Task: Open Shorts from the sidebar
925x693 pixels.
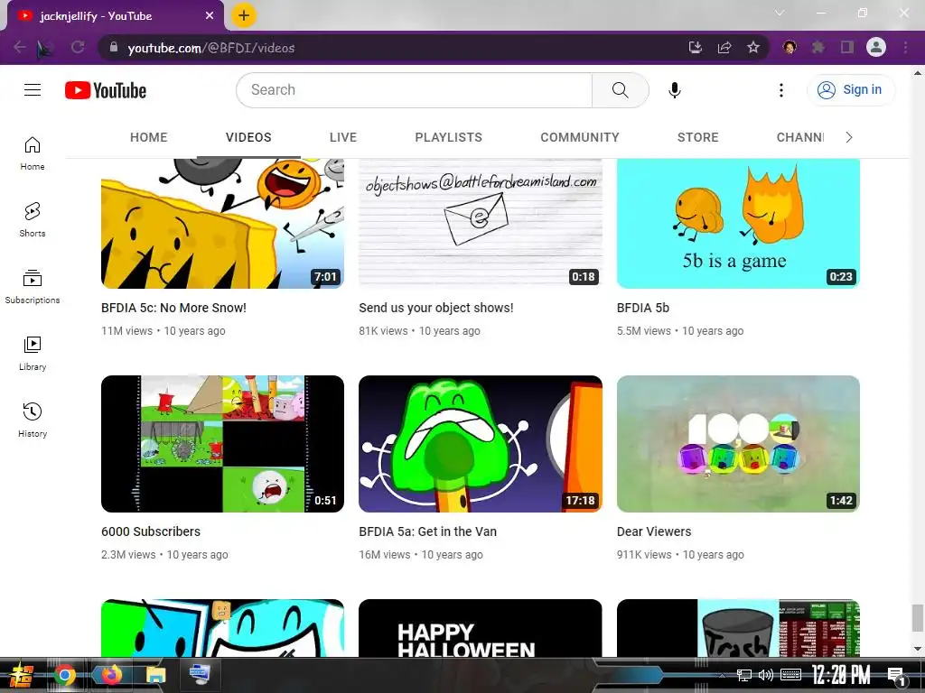Action: 33,220
